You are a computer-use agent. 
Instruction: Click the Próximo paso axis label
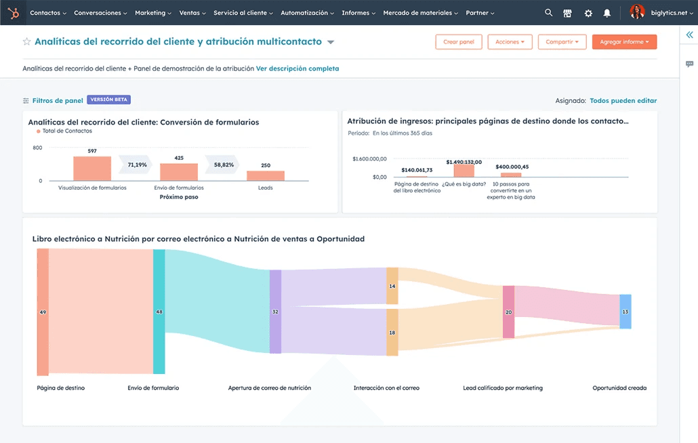[179, 197]
